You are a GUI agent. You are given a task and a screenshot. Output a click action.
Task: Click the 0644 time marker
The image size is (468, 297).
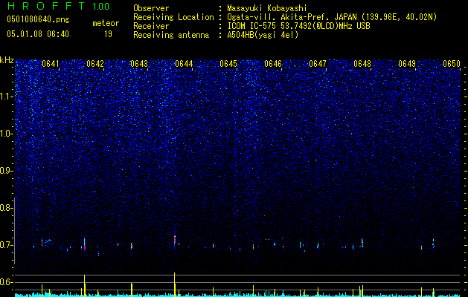(184, 64)
